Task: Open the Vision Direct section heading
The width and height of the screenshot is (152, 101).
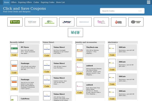Action: click(48, 42)
